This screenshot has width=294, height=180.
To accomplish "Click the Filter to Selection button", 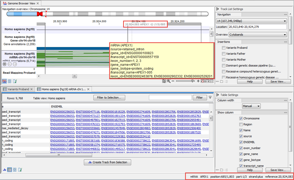I will (x=109, y=97).
